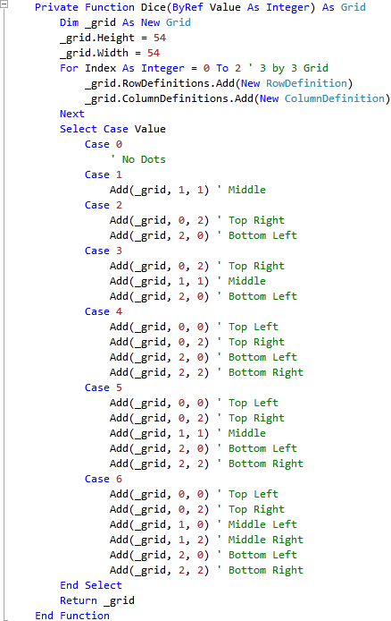Click the '_grid.Height = 54' line

pyautogui.click(x=113, y=38)
